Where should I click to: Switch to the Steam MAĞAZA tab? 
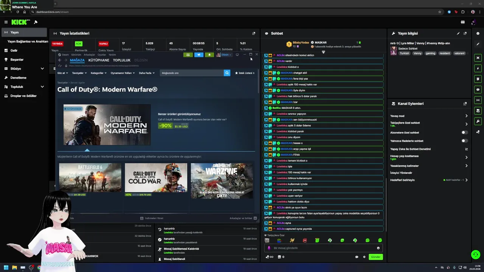click(77, 60)
